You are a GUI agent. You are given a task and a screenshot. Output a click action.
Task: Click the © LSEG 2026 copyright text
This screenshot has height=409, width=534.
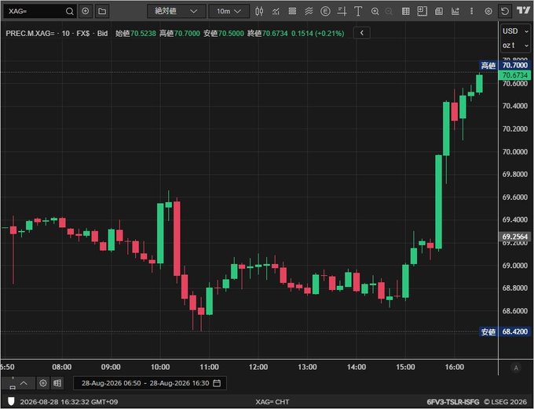505,402
